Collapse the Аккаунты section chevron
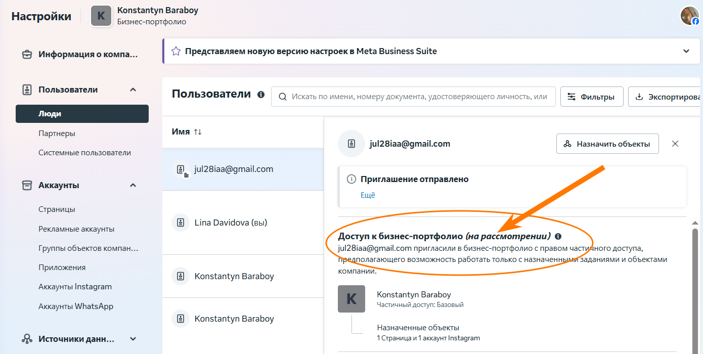 click(x=133, y=185)
